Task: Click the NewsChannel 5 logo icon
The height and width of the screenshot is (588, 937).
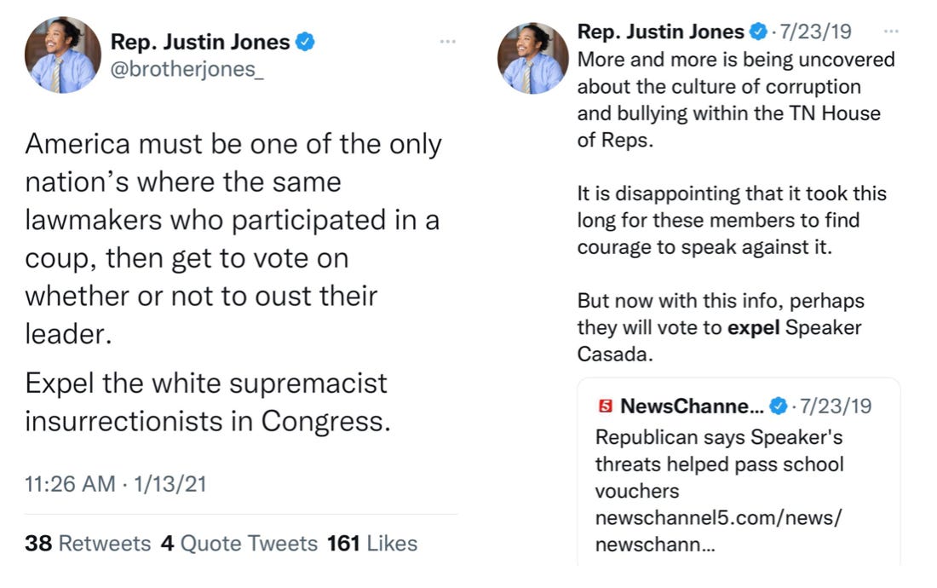Action: [x=606, y=406]
